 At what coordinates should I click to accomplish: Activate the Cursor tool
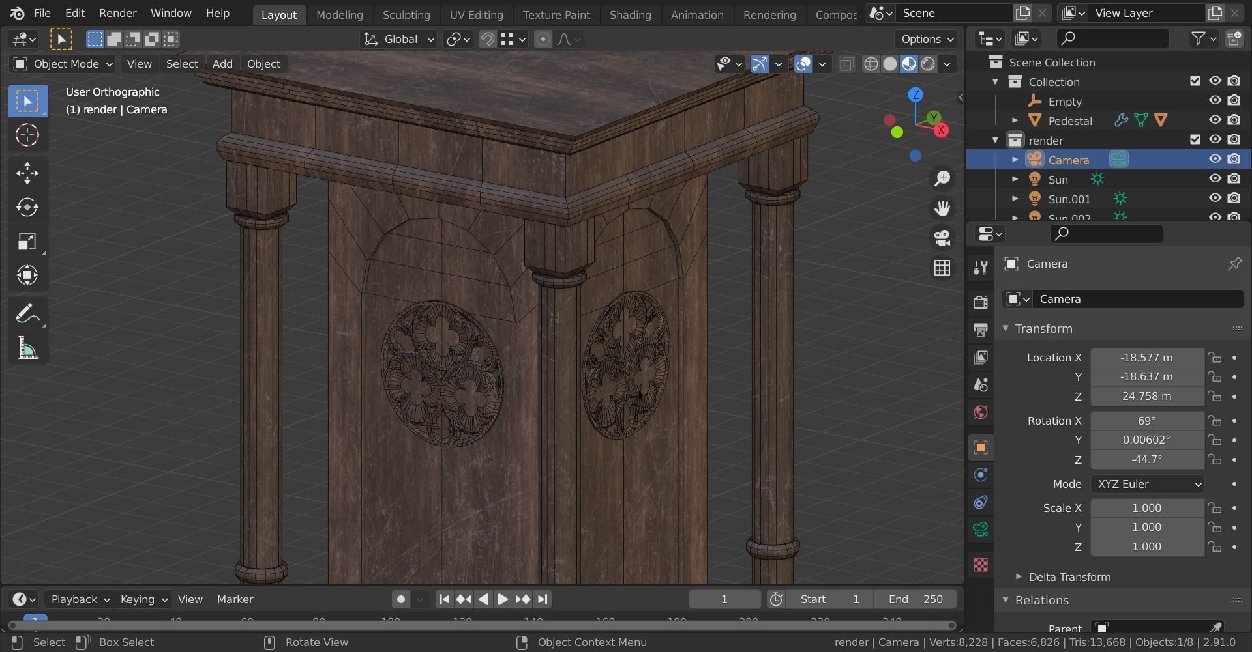tap(27, 135)
